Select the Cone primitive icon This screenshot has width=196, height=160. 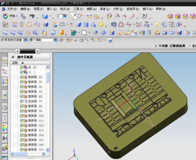pyautogui.click(x=94, y=24)
